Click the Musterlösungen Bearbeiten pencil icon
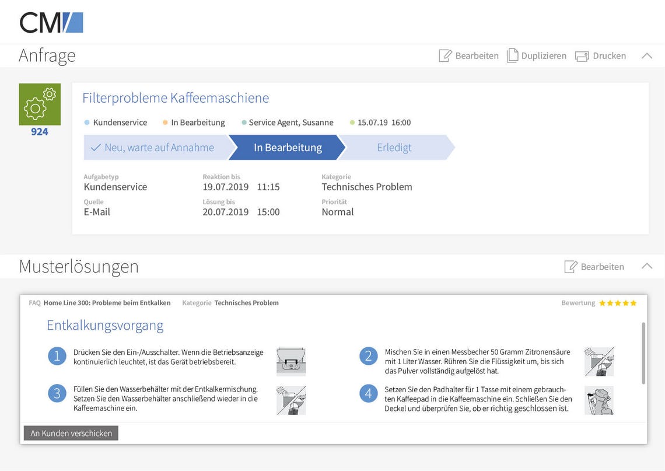This screenshot has width=665, height=471. point(570,267)
